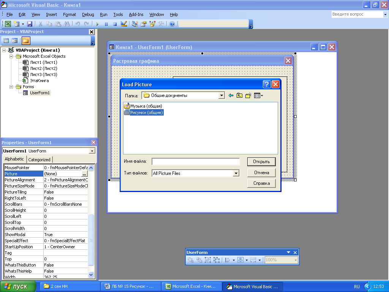Viewport: 389px width, 292px height.
Task: Click the Picture property ellipsis button
Action: pos(84,174)
